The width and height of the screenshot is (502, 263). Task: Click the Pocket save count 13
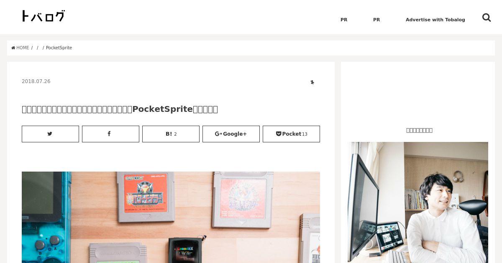(305, 134)
